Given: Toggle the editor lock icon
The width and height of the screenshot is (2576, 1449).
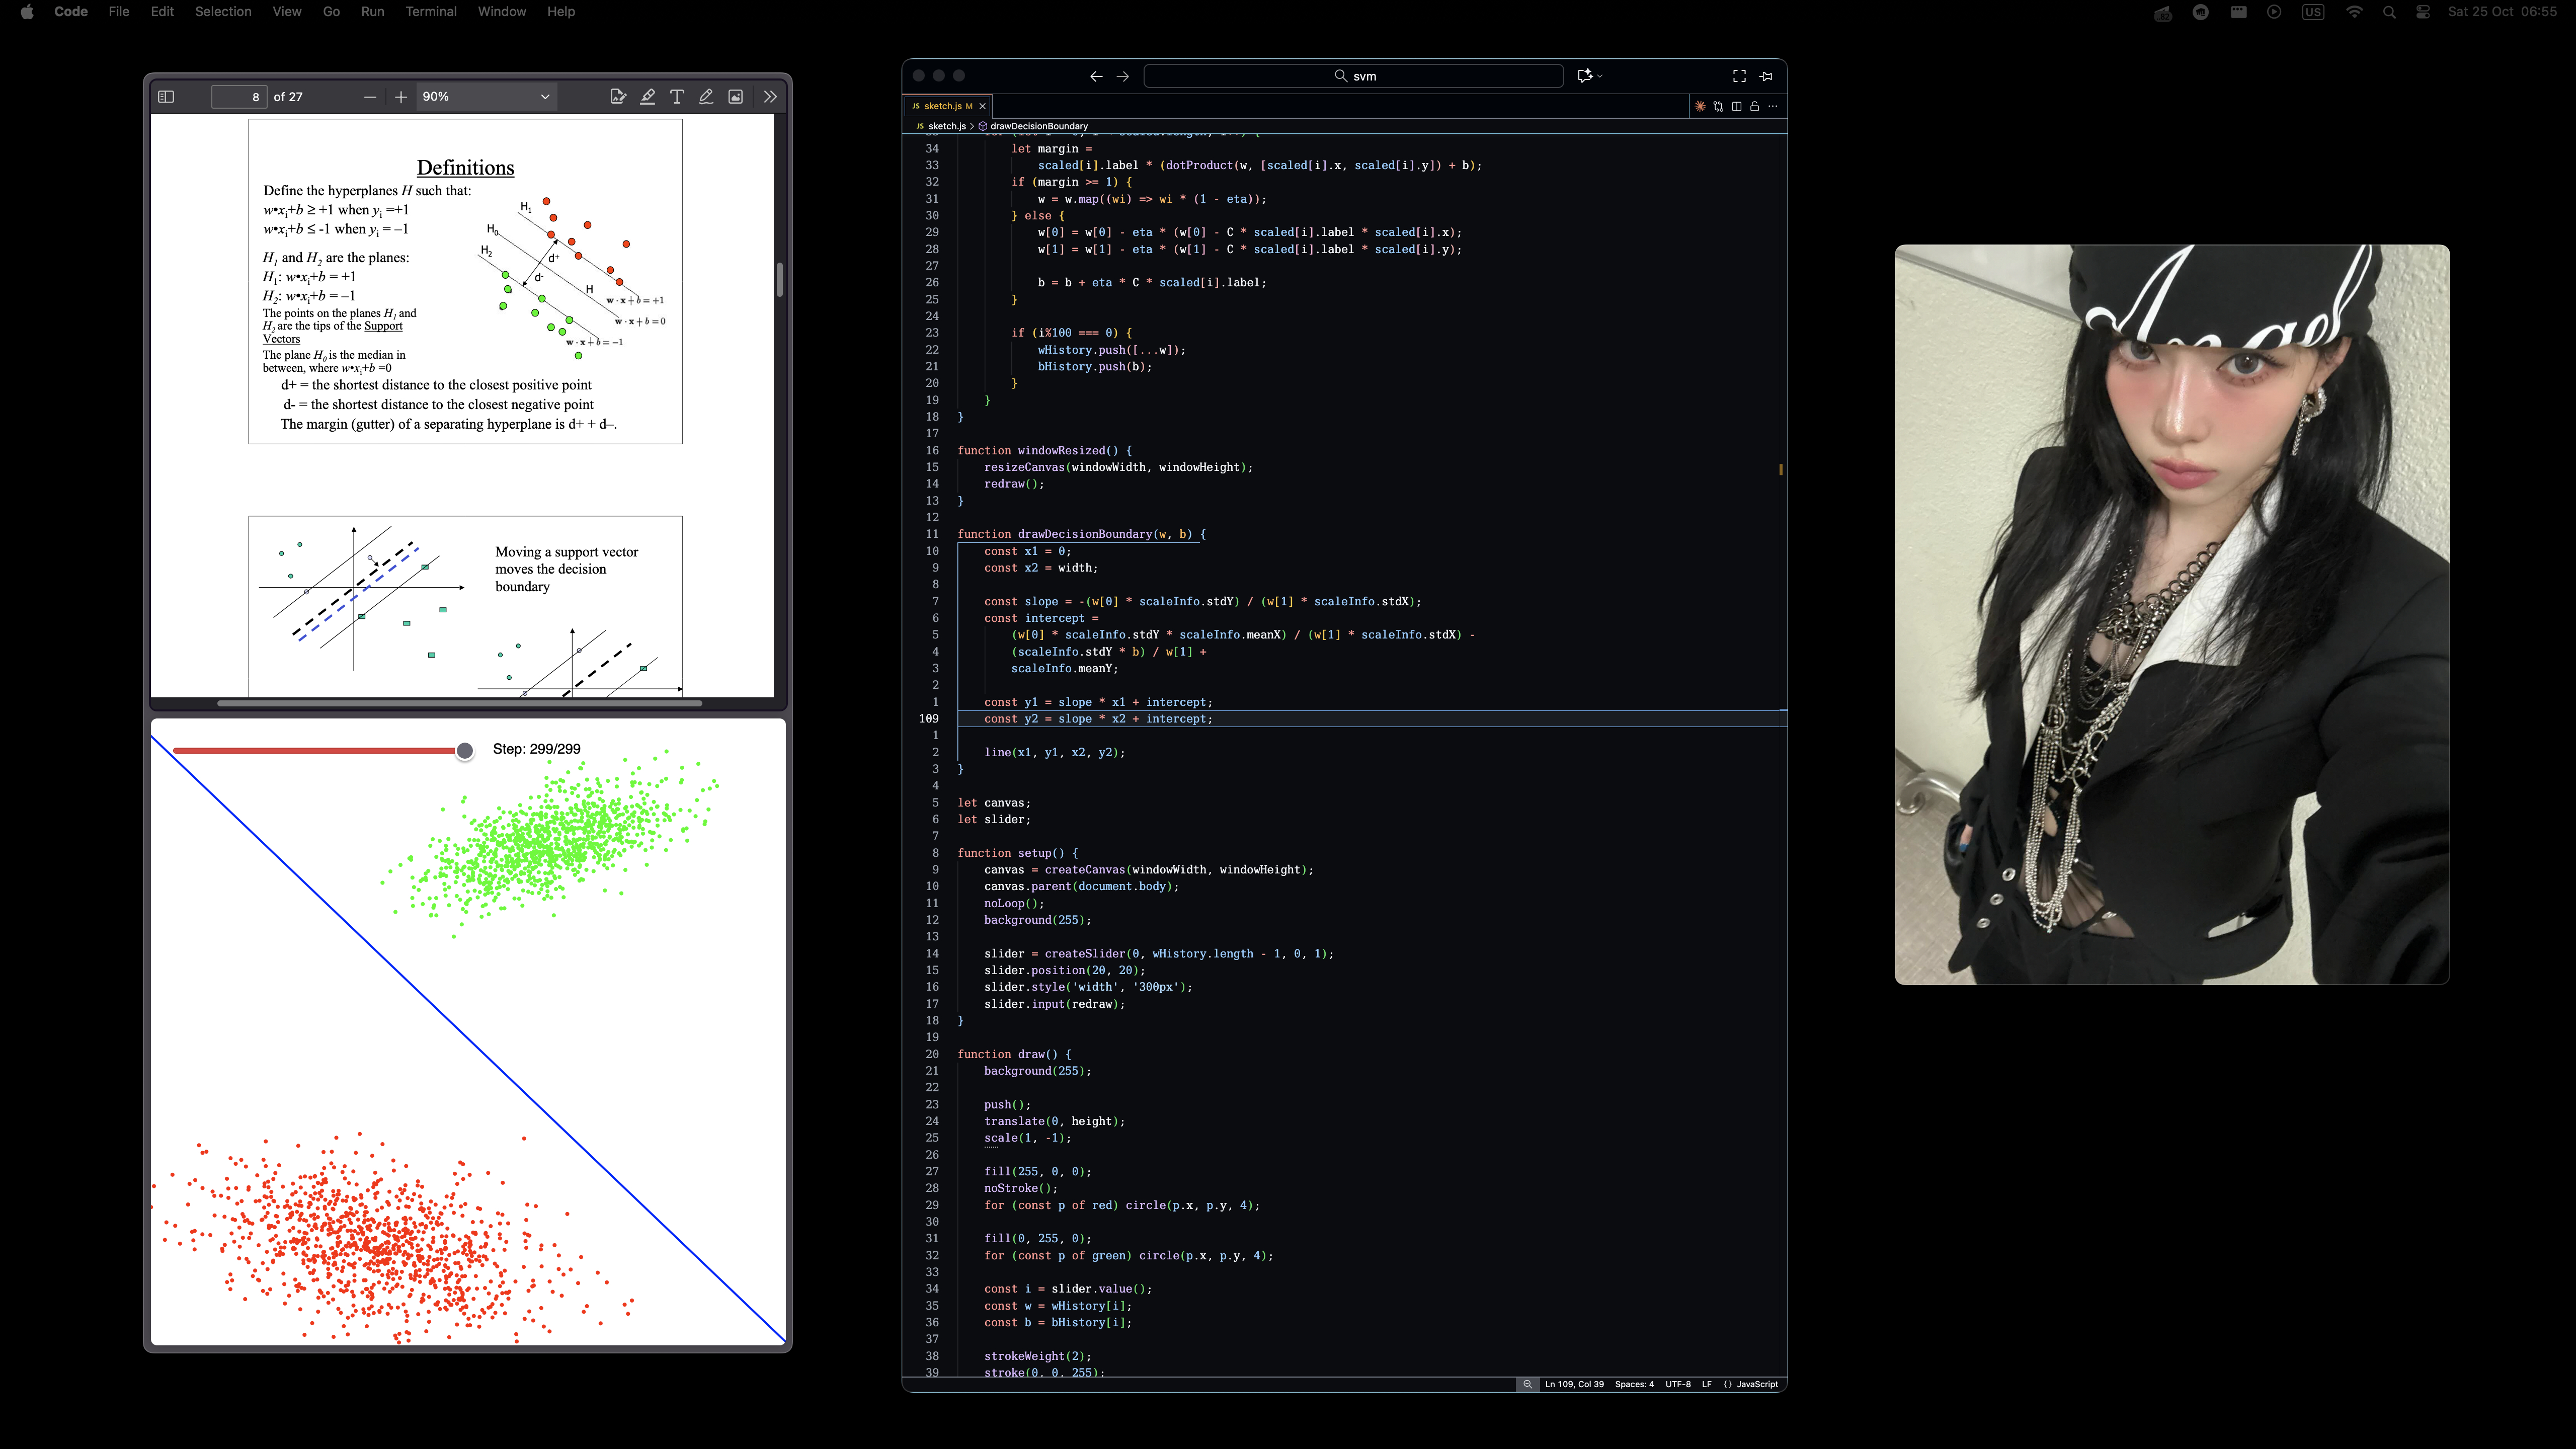Looking at the screenshot, I should click(x=1754, y=106).
